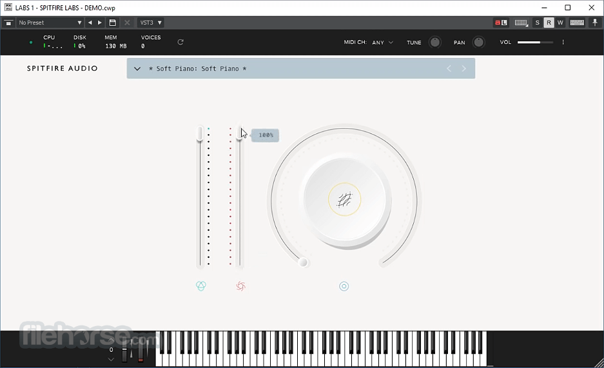Toggle the W automation write button
Image resolution: width=604 pixels, height=368 pixels.
pos(560,23)
